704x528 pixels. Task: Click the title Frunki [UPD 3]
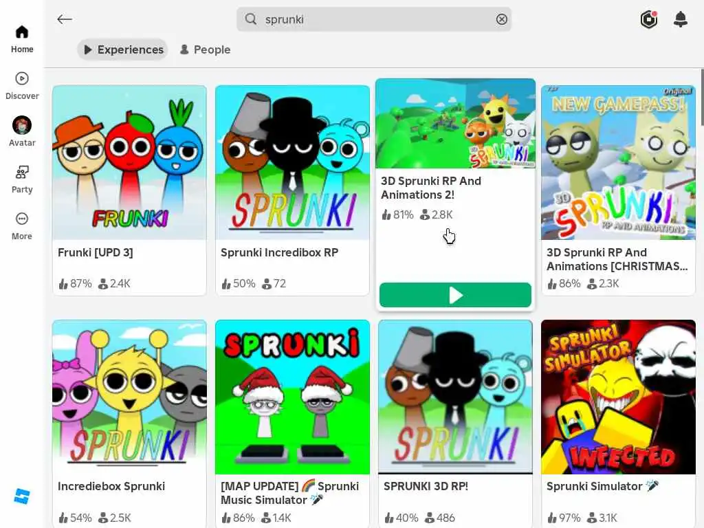[95, 253]
